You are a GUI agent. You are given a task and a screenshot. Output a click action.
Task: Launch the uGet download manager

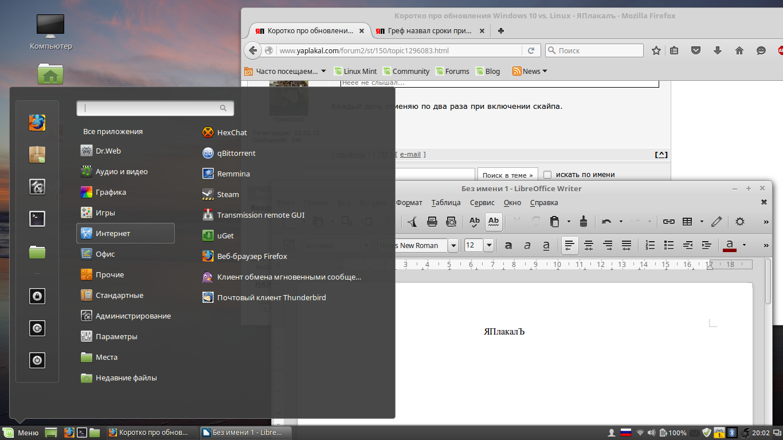[x=218, y=235]
